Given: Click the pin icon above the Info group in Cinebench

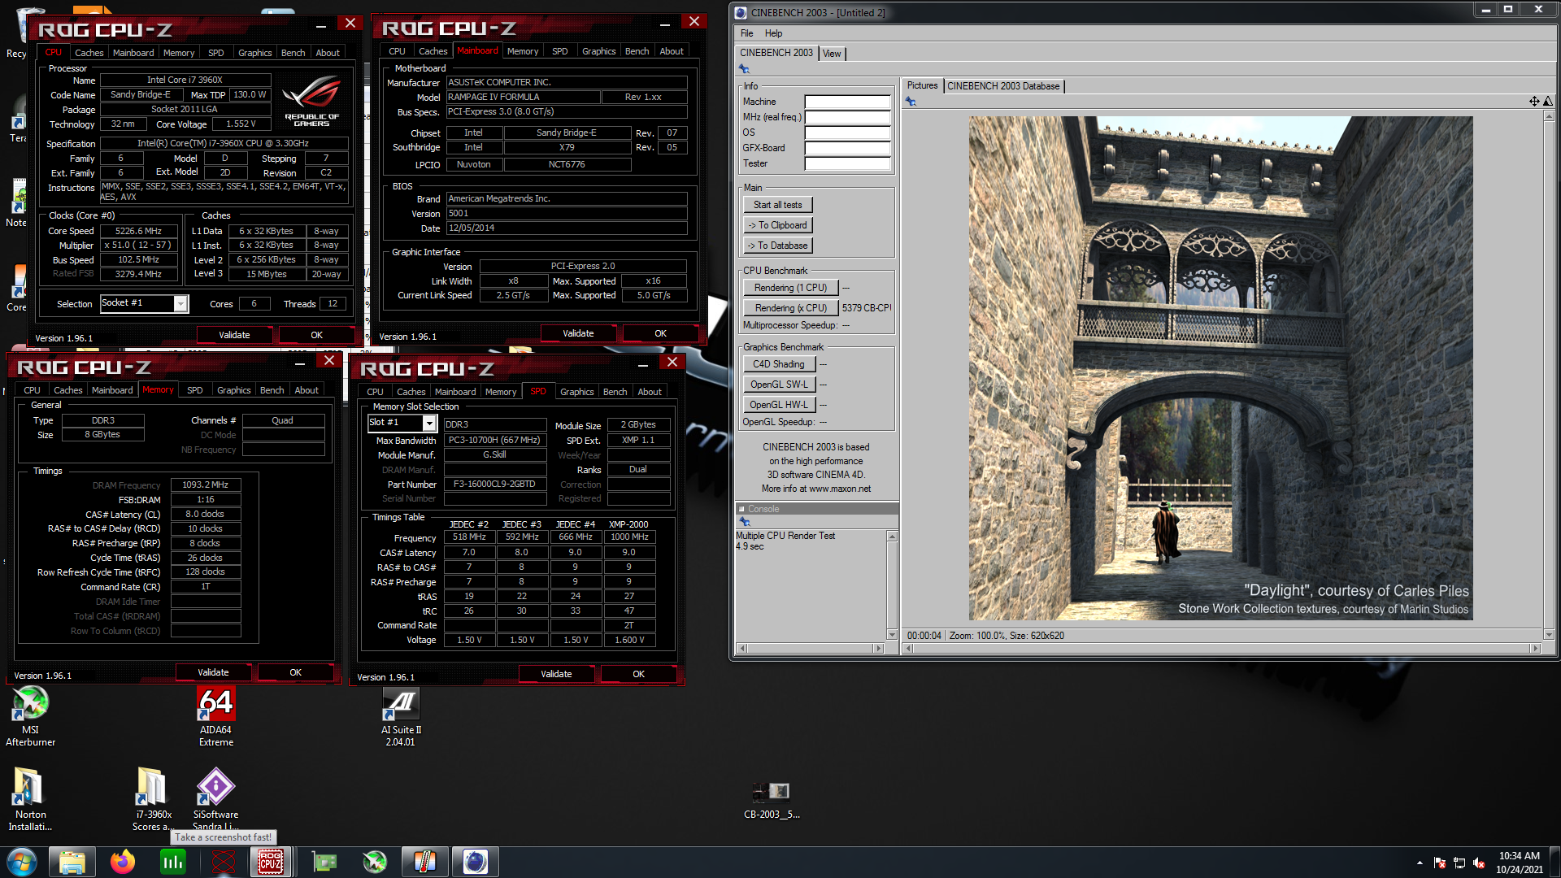Looking at the screenshot, I should click(744, 69).
